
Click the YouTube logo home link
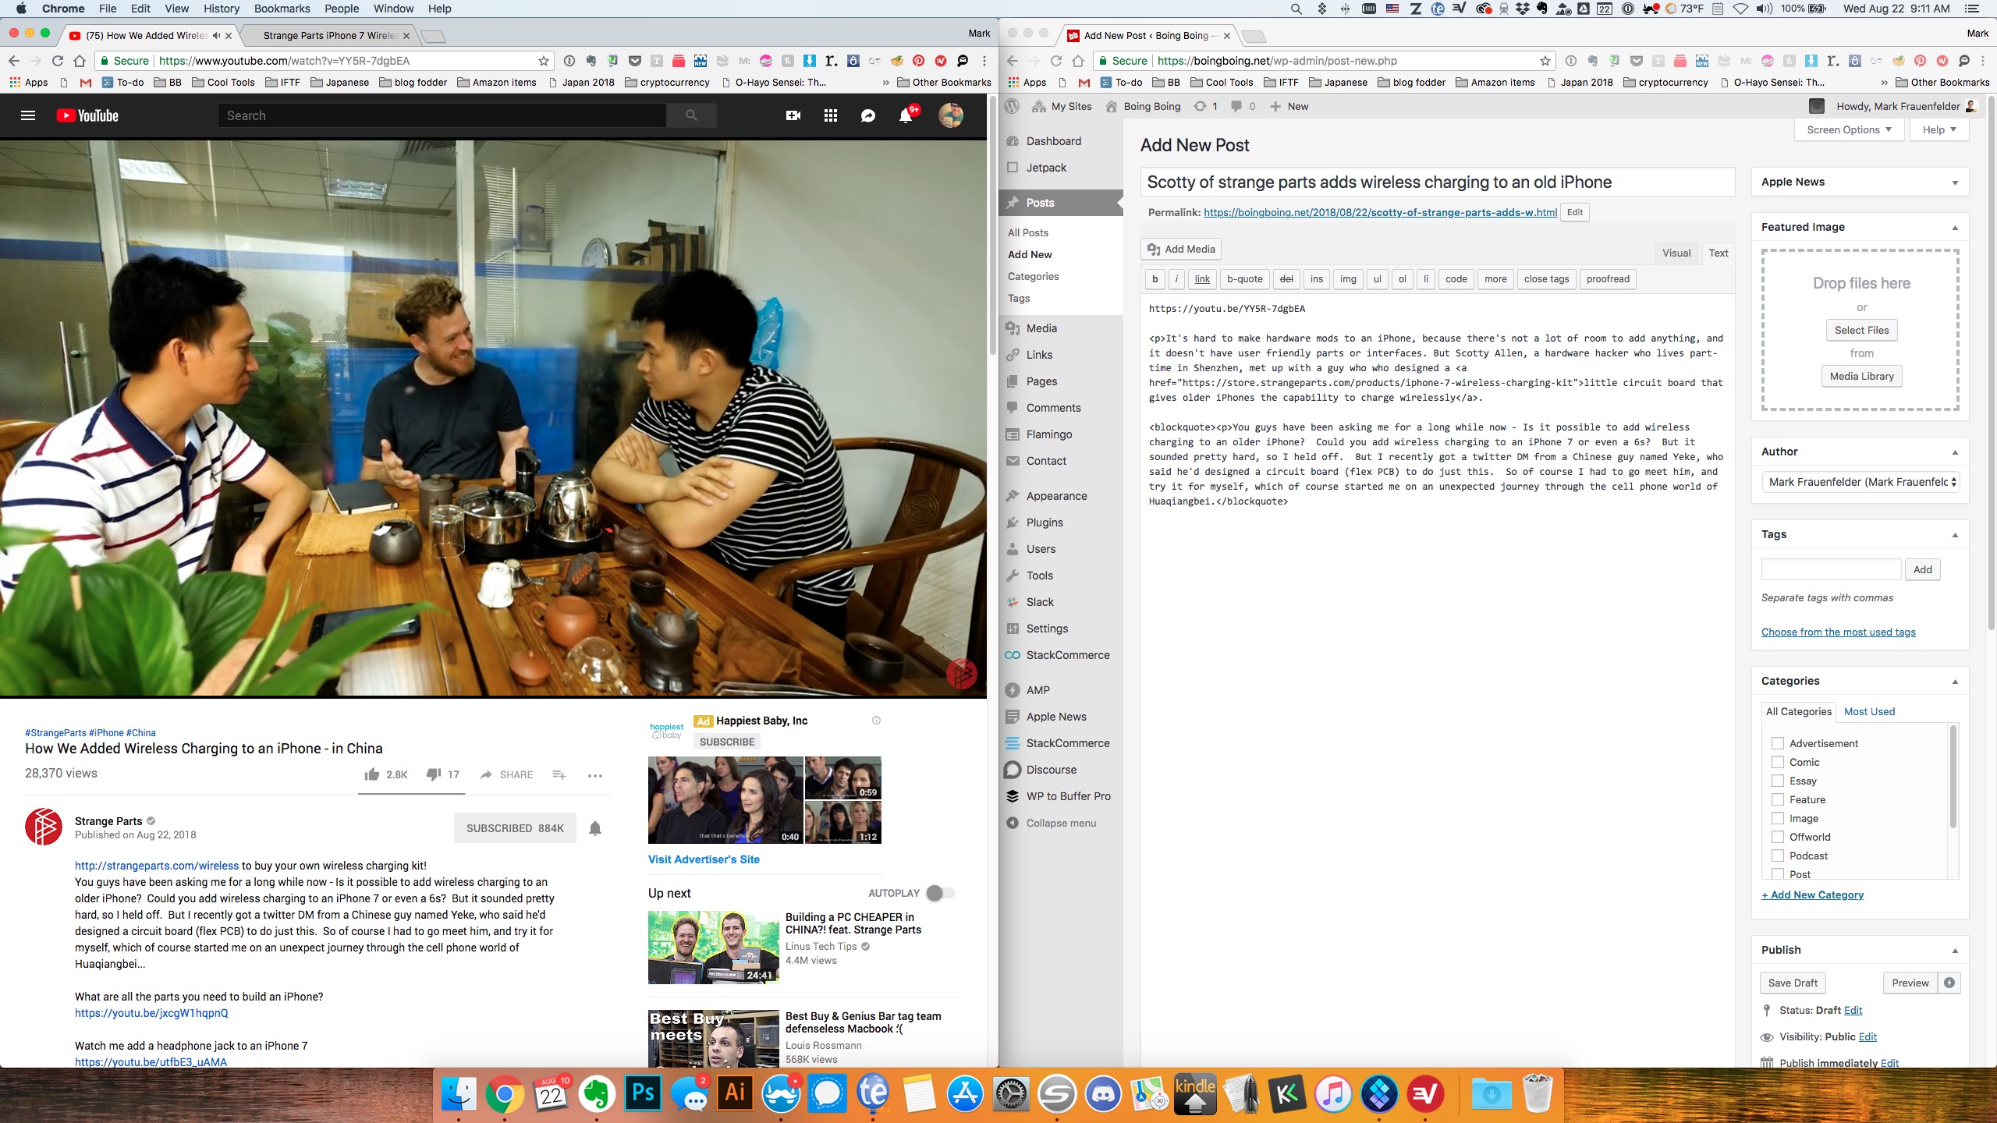click(x=87, y=115)
